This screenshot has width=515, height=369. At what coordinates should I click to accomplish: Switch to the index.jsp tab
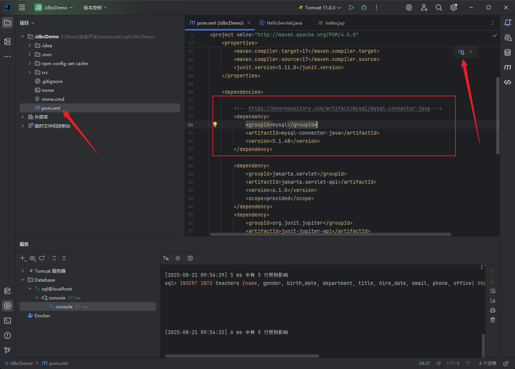point(331,23)
